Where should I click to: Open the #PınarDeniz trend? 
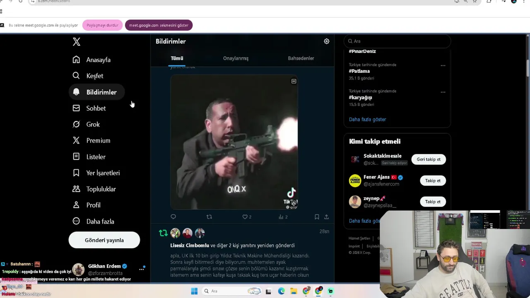point(362,51)
